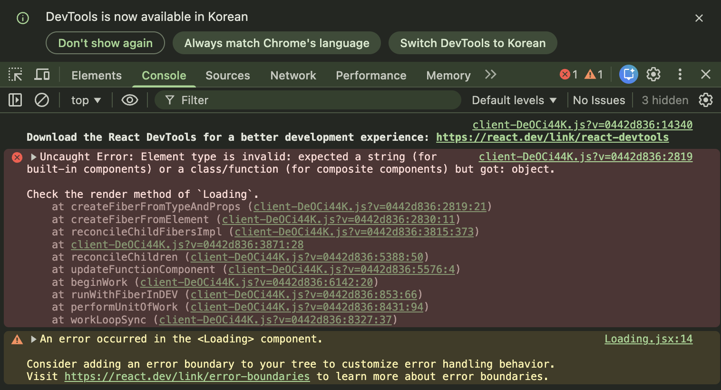Image resolution: width=721 pixels, height=390 pixels.
Task: Open console settings via the right gear icon
Action: coord(705,100)
